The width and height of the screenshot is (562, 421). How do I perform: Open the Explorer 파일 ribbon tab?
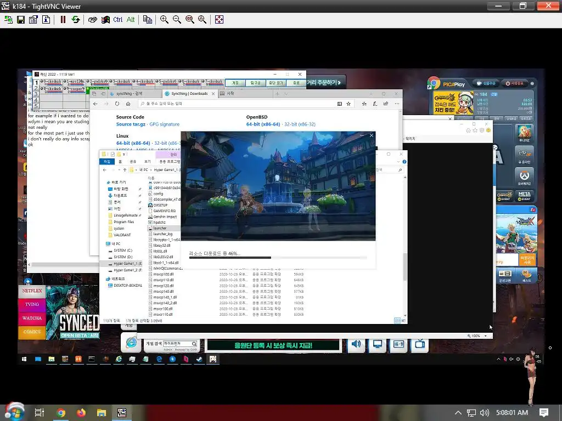[107, 162]
